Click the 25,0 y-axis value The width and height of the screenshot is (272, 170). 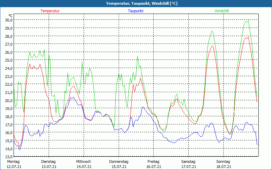point(8,60)
